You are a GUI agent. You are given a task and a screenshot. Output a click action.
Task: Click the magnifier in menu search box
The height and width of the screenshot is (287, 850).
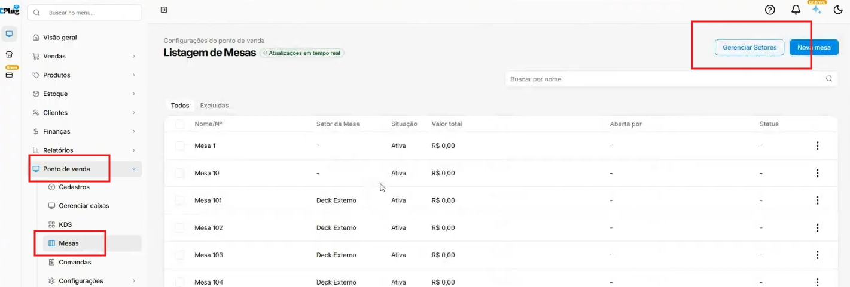(x=37, y=13)
